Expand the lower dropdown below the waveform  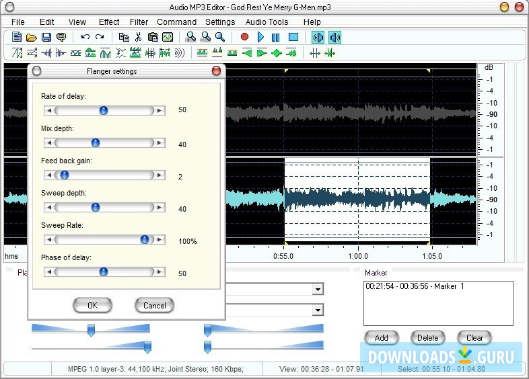tap(318, 310)
